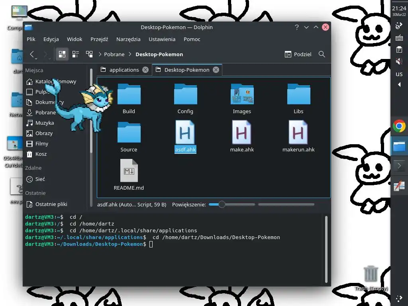Open the terminal launcher in side panel
This screenshot has height=306, width=408.
tap(399, 166)
